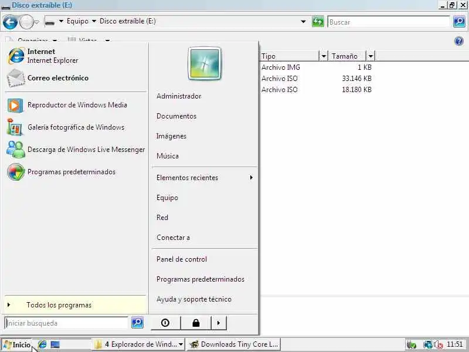
Task: Open Música folder
Action: click(168, 156)
